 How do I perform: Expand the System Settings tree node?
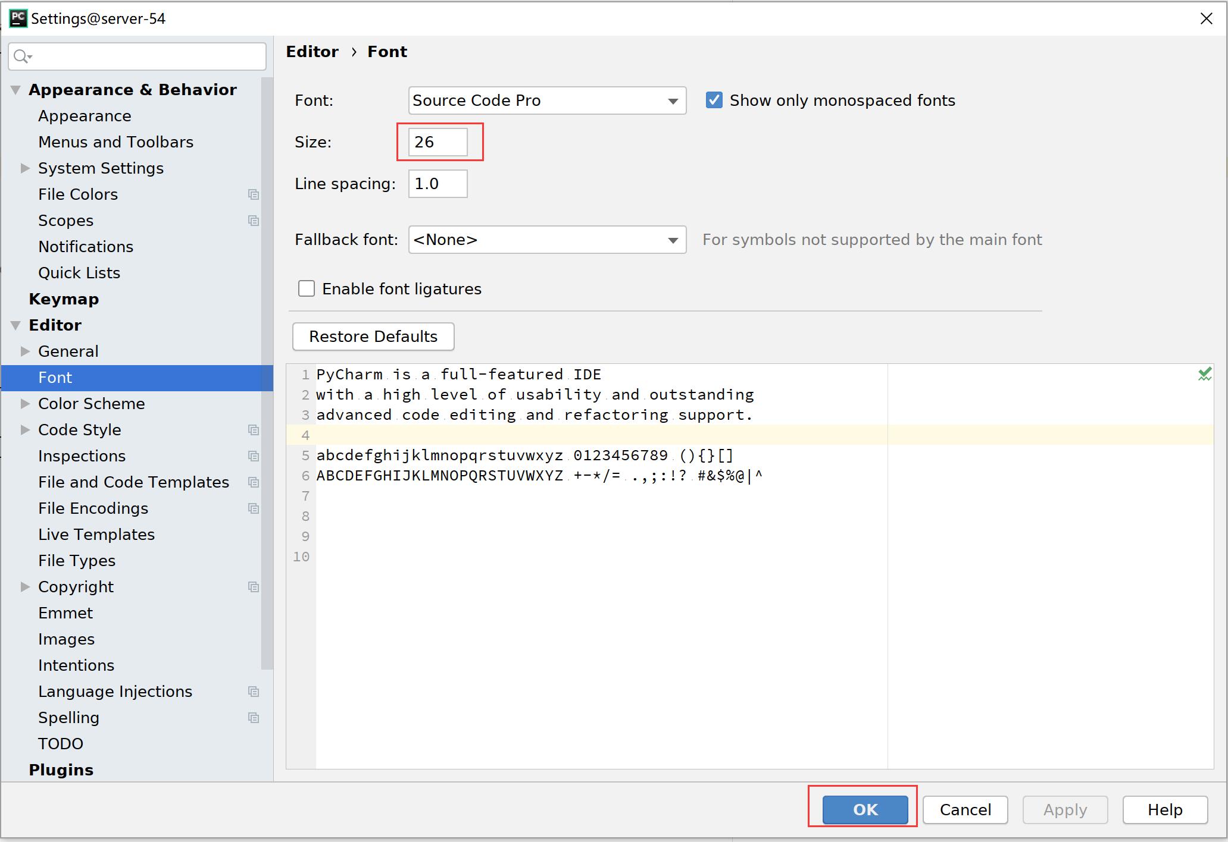click(25, 168)
